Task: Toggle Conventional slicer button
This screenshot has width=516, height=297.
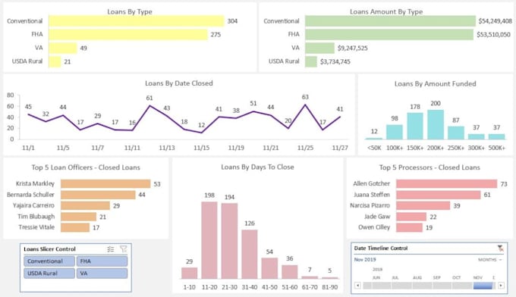Action: [49, 261]
